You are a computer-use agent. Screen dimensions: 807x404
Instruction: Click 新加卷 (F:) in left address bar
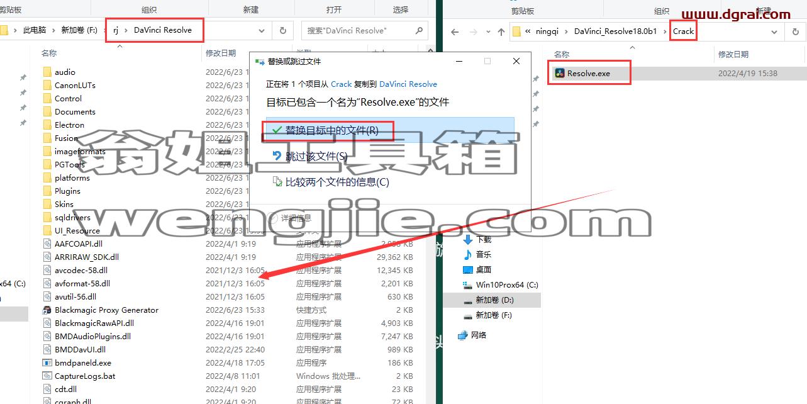tap(79, 30)
